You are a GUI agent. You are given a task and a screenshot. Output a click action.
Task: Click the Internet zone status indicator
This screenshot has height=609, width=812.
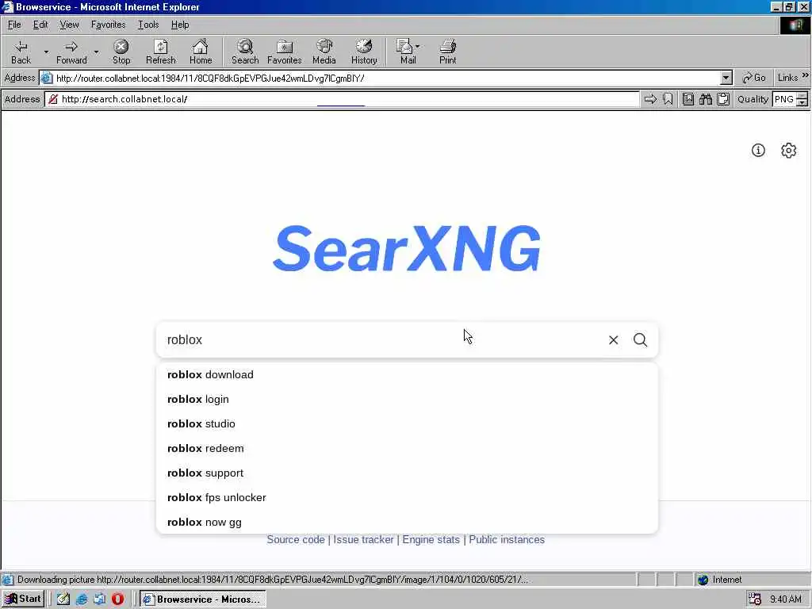[720, 580]
